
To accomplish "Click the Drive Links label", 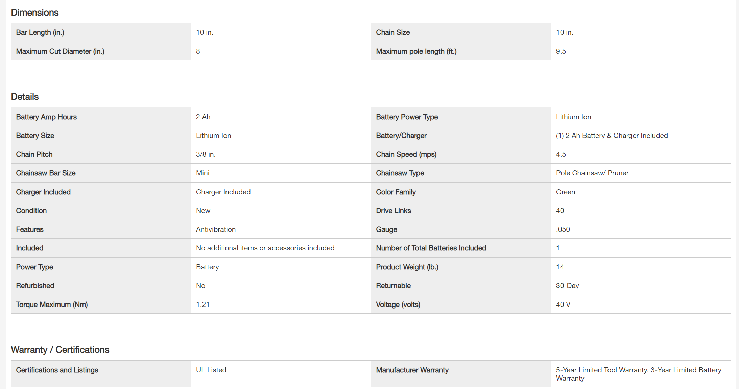I will coord(394,211).
